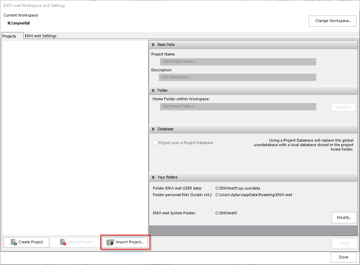Click the Change Workspace button
This screenshot has width=360, height=265.
[x=332, y=21]
